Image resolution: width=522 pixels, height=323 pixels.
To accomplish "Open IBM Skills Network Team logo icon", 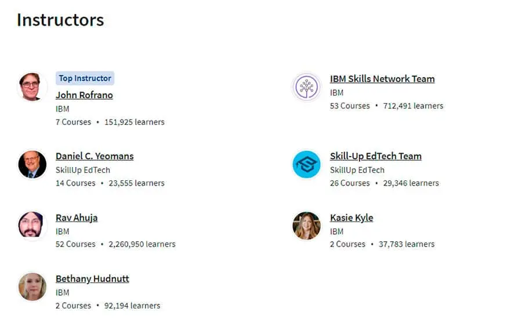I will 306,87.
